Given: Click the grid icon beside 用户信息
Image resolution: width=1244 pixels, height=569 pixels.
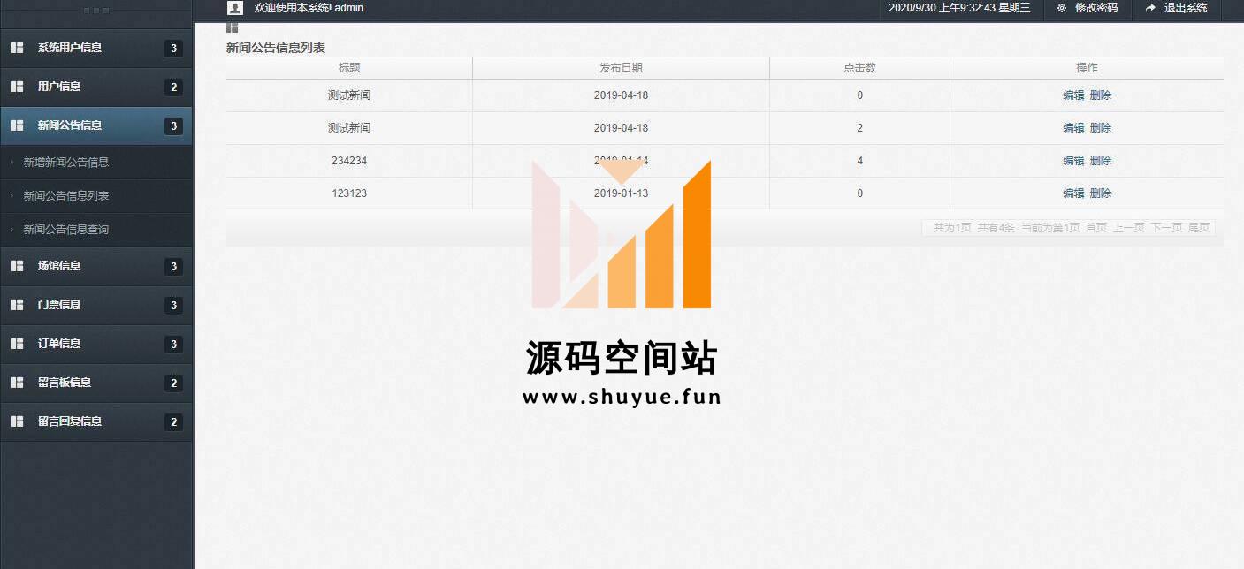Looking at the screenshot, I should (17, 87).
